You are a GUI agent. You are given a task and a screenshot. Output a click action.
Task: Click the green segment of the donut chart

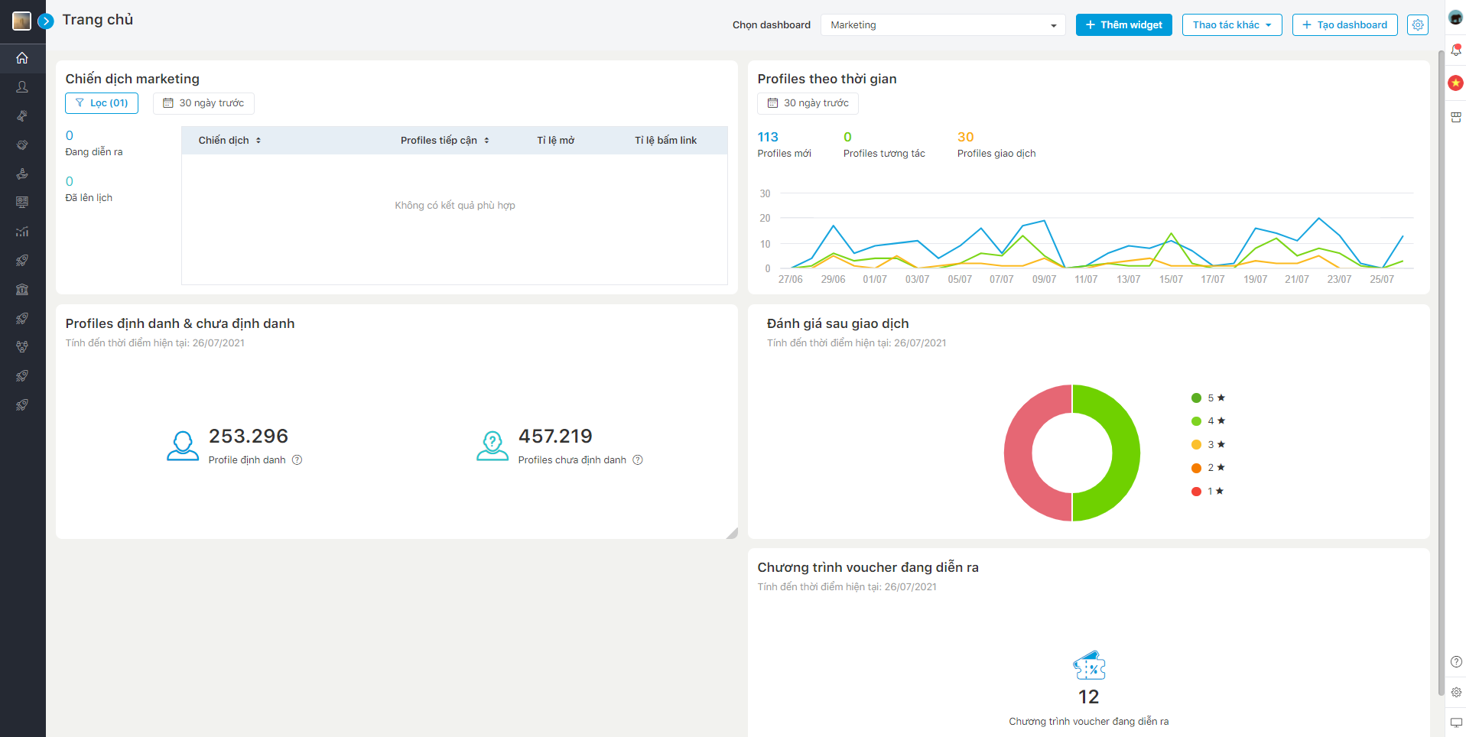click(1126, 453)
